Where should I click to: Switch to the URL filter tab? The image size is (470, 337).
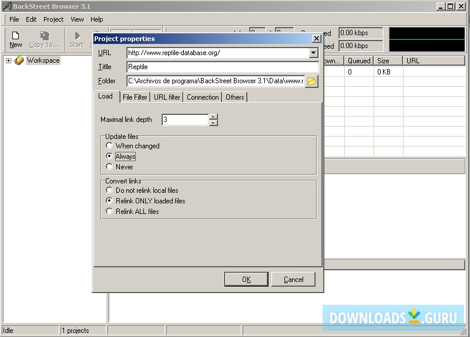point(167,97)
